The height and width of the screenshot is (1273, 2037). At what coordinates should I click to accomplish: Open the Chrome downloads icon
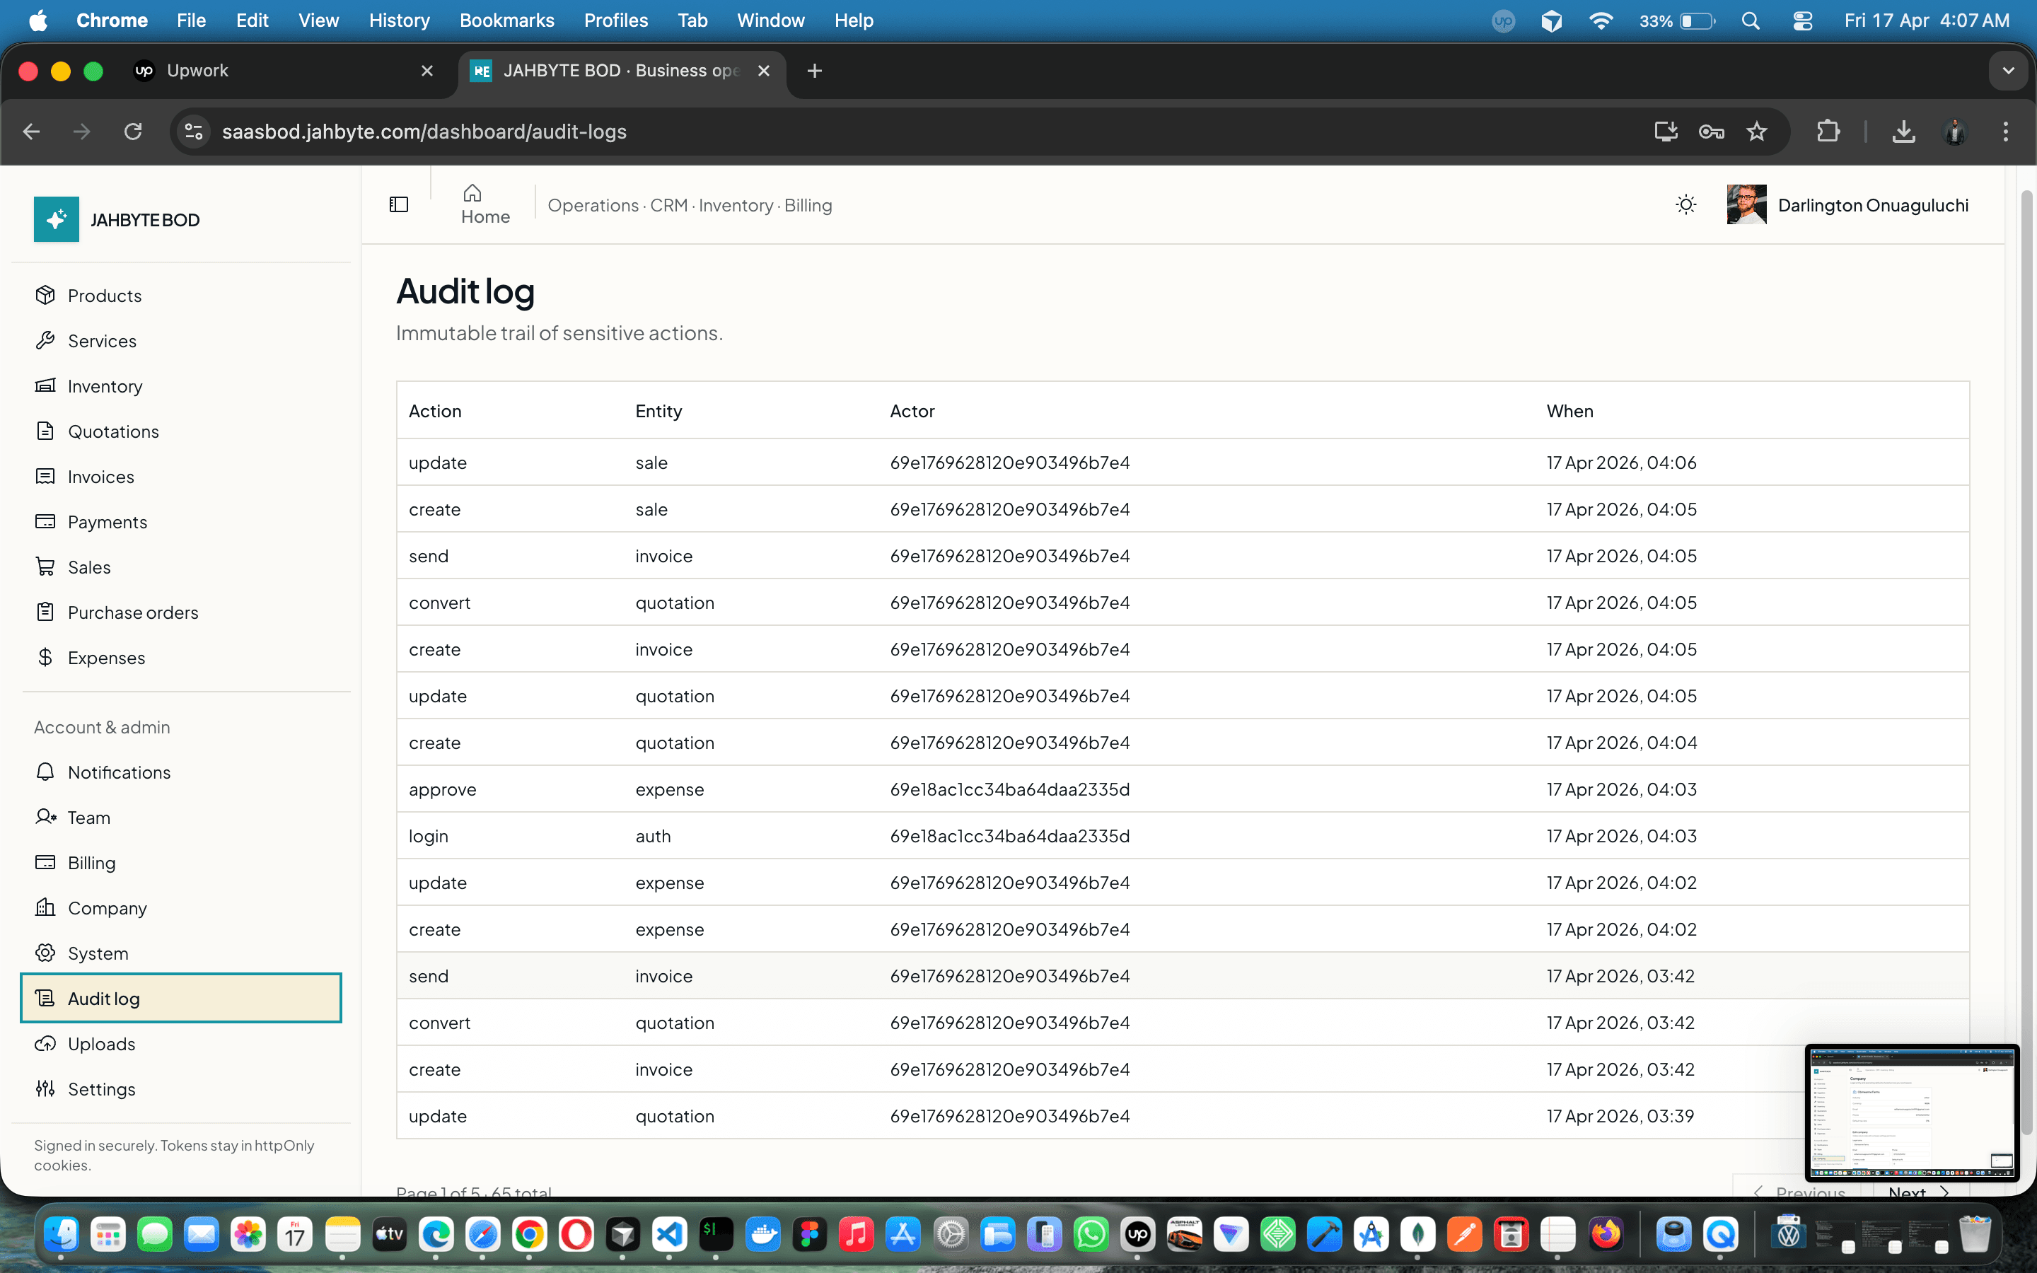pos(1904,132)
